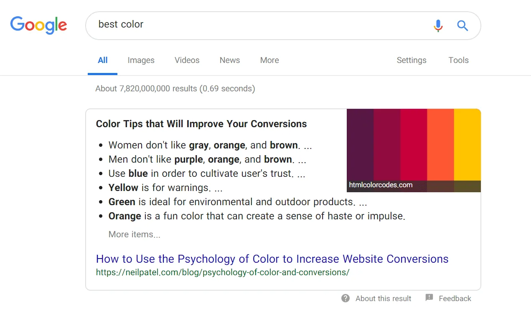Open the Tools menu

tap(458, 60)
